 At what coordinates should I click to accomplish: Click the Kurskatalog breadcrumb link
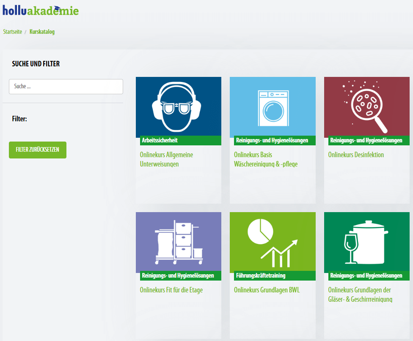click(42, 32)
